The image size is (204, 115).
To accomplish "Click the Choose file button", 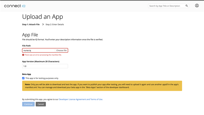I will (x=62, y=51).
